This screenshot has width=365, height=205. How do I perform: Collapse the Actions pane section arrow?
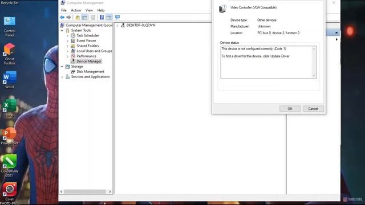336,33
